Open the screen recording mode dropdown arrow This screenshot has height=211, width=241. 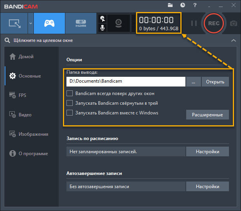tap(31, 23)
